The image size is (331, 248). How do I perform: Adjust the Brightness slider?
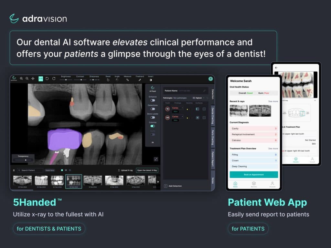point(66,80)
